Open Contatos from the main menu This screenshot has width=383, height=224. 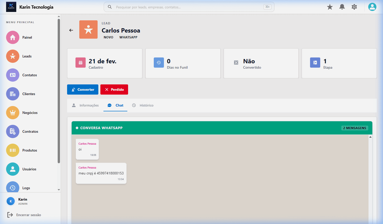coord(13,75)
